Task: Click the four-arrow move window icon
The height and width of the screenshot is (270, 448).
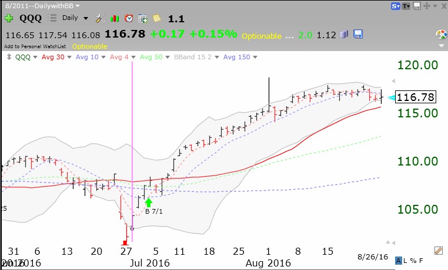Action: (x=427, y=6)
